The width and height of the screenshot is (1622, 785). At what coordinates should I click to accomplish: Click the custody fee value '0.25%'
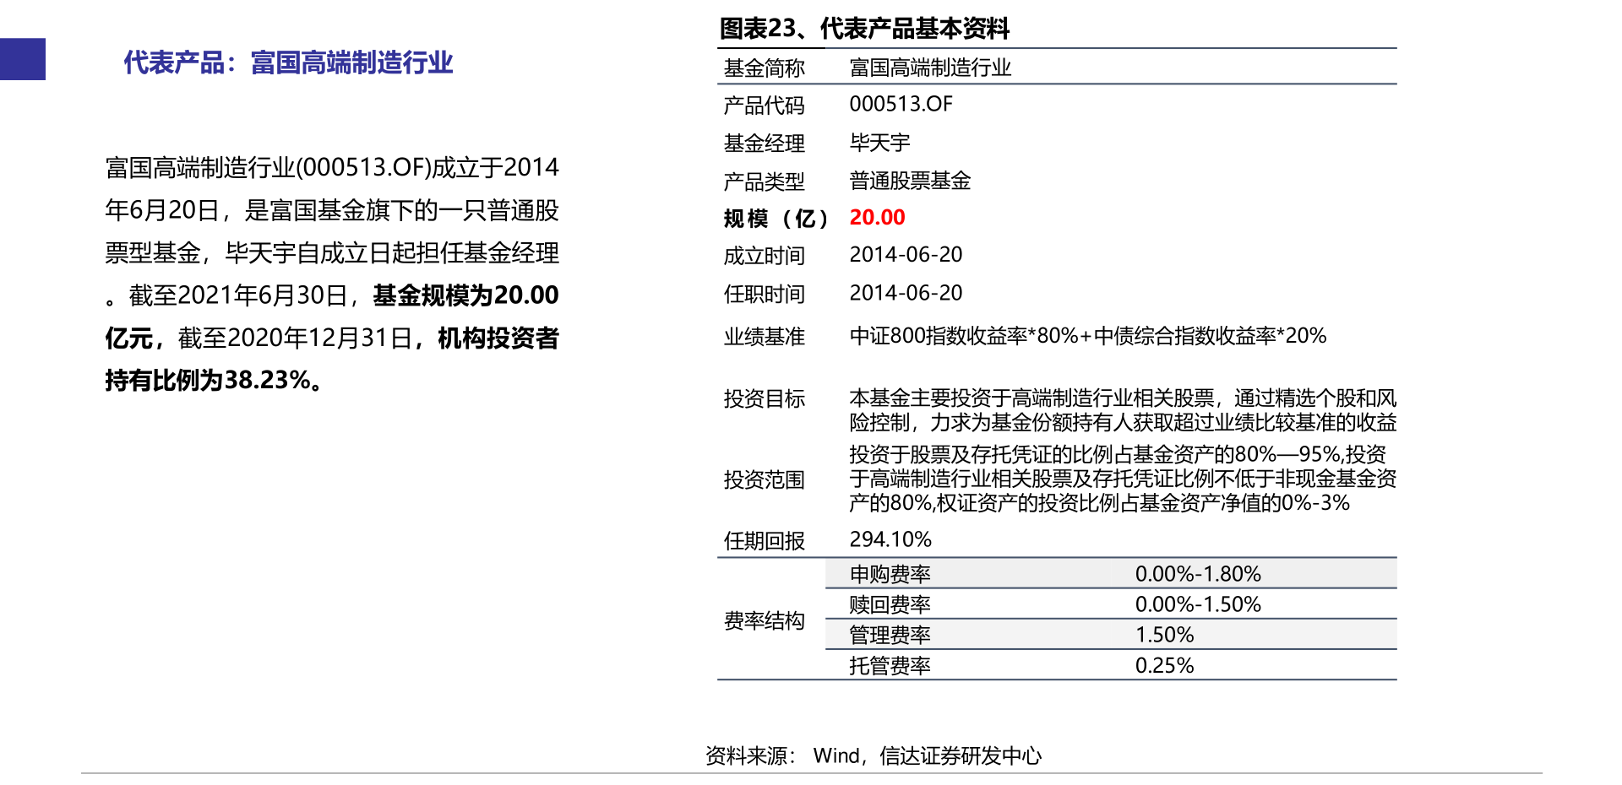tap(1164, 666)
